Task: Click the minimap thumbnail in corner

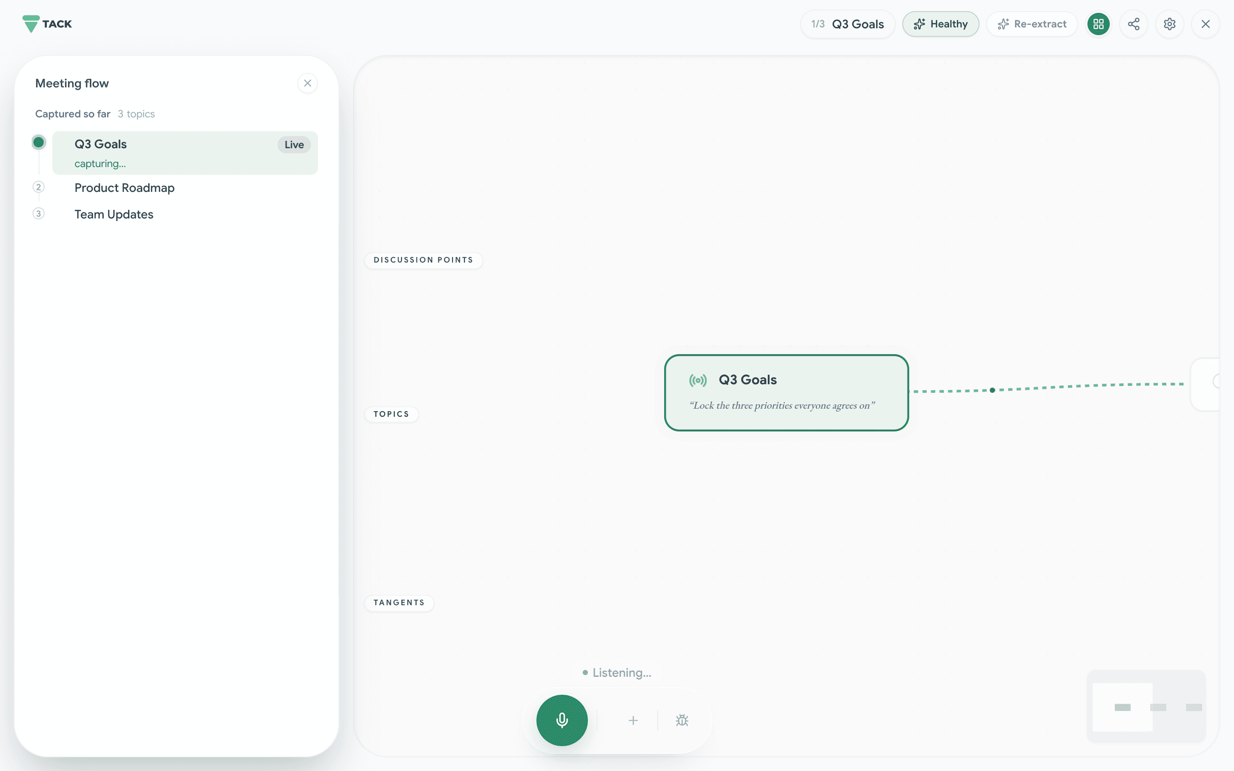Action: (1146, 706)
